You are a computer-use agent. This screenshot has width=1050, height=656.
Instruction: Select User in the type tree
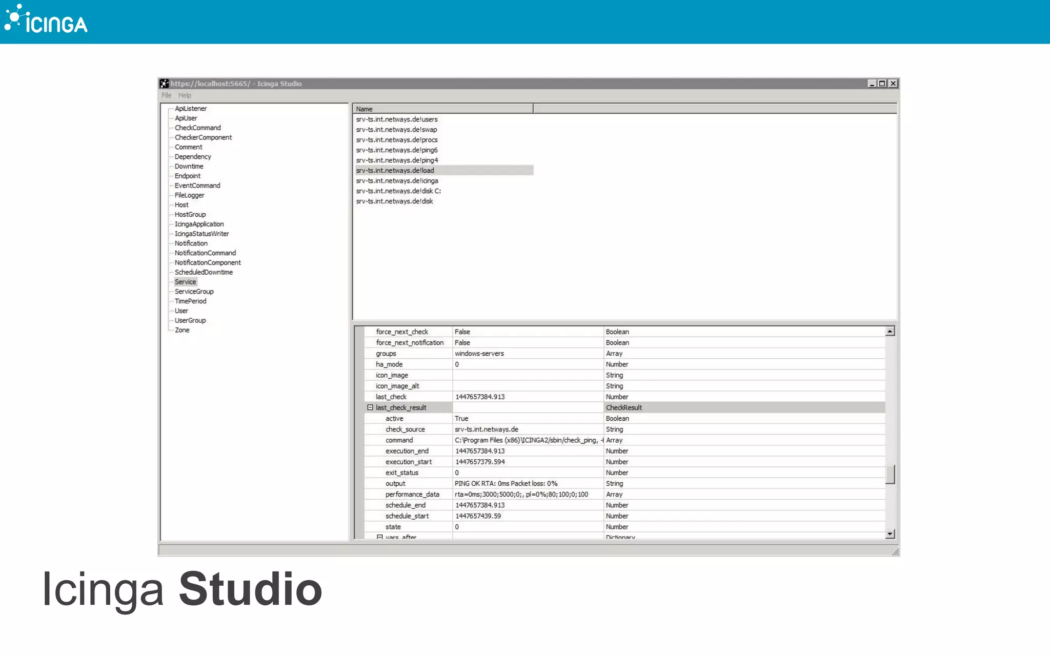[x=181, y=311]
